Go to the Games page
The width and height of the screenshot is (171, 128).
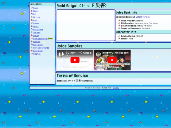pyautogui.click(x=36, y=23)
